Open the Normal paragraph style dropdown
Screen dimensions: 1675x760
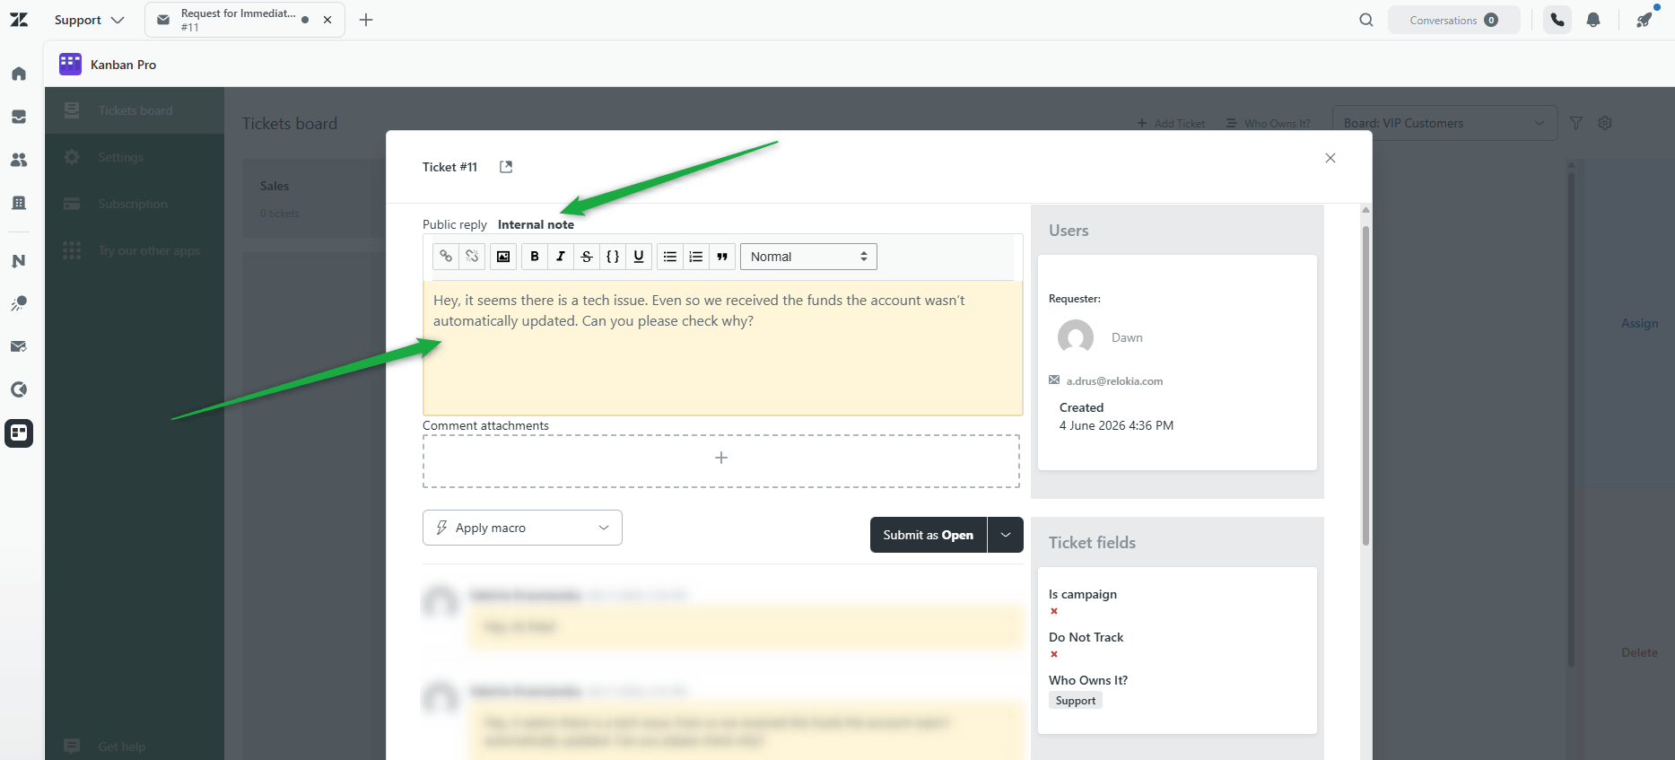point(808,257)
